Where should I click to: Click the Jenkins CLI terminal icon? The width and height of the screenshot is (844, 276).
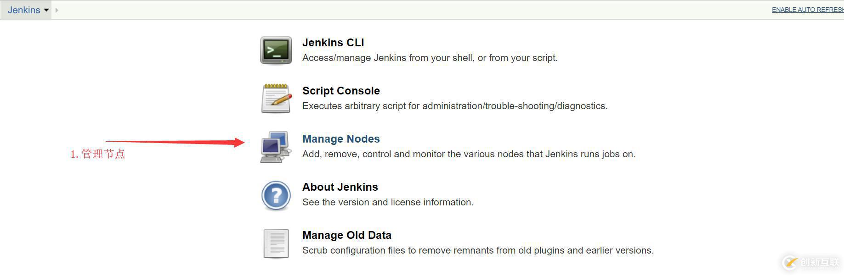click(276, 50)
